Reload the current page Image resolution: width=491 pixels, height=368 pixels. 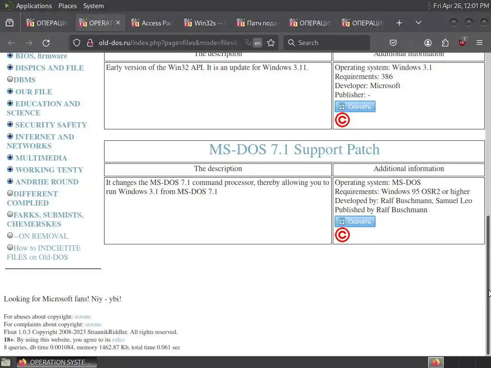coord(46,43)
